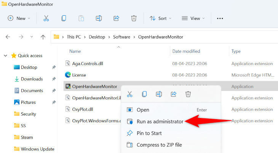Click the Copy icon in the context menu
This screenshot has width=278, height=153.
coord(144,94)
